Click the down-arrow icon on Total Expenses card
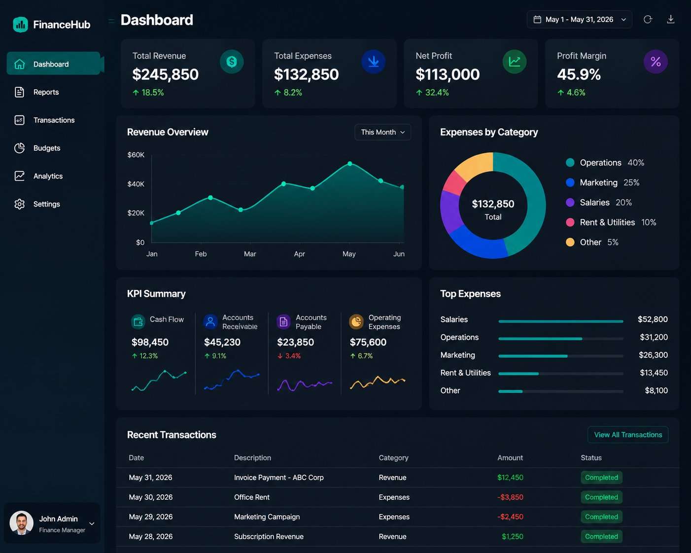691x553 pixels. [374, 62]
